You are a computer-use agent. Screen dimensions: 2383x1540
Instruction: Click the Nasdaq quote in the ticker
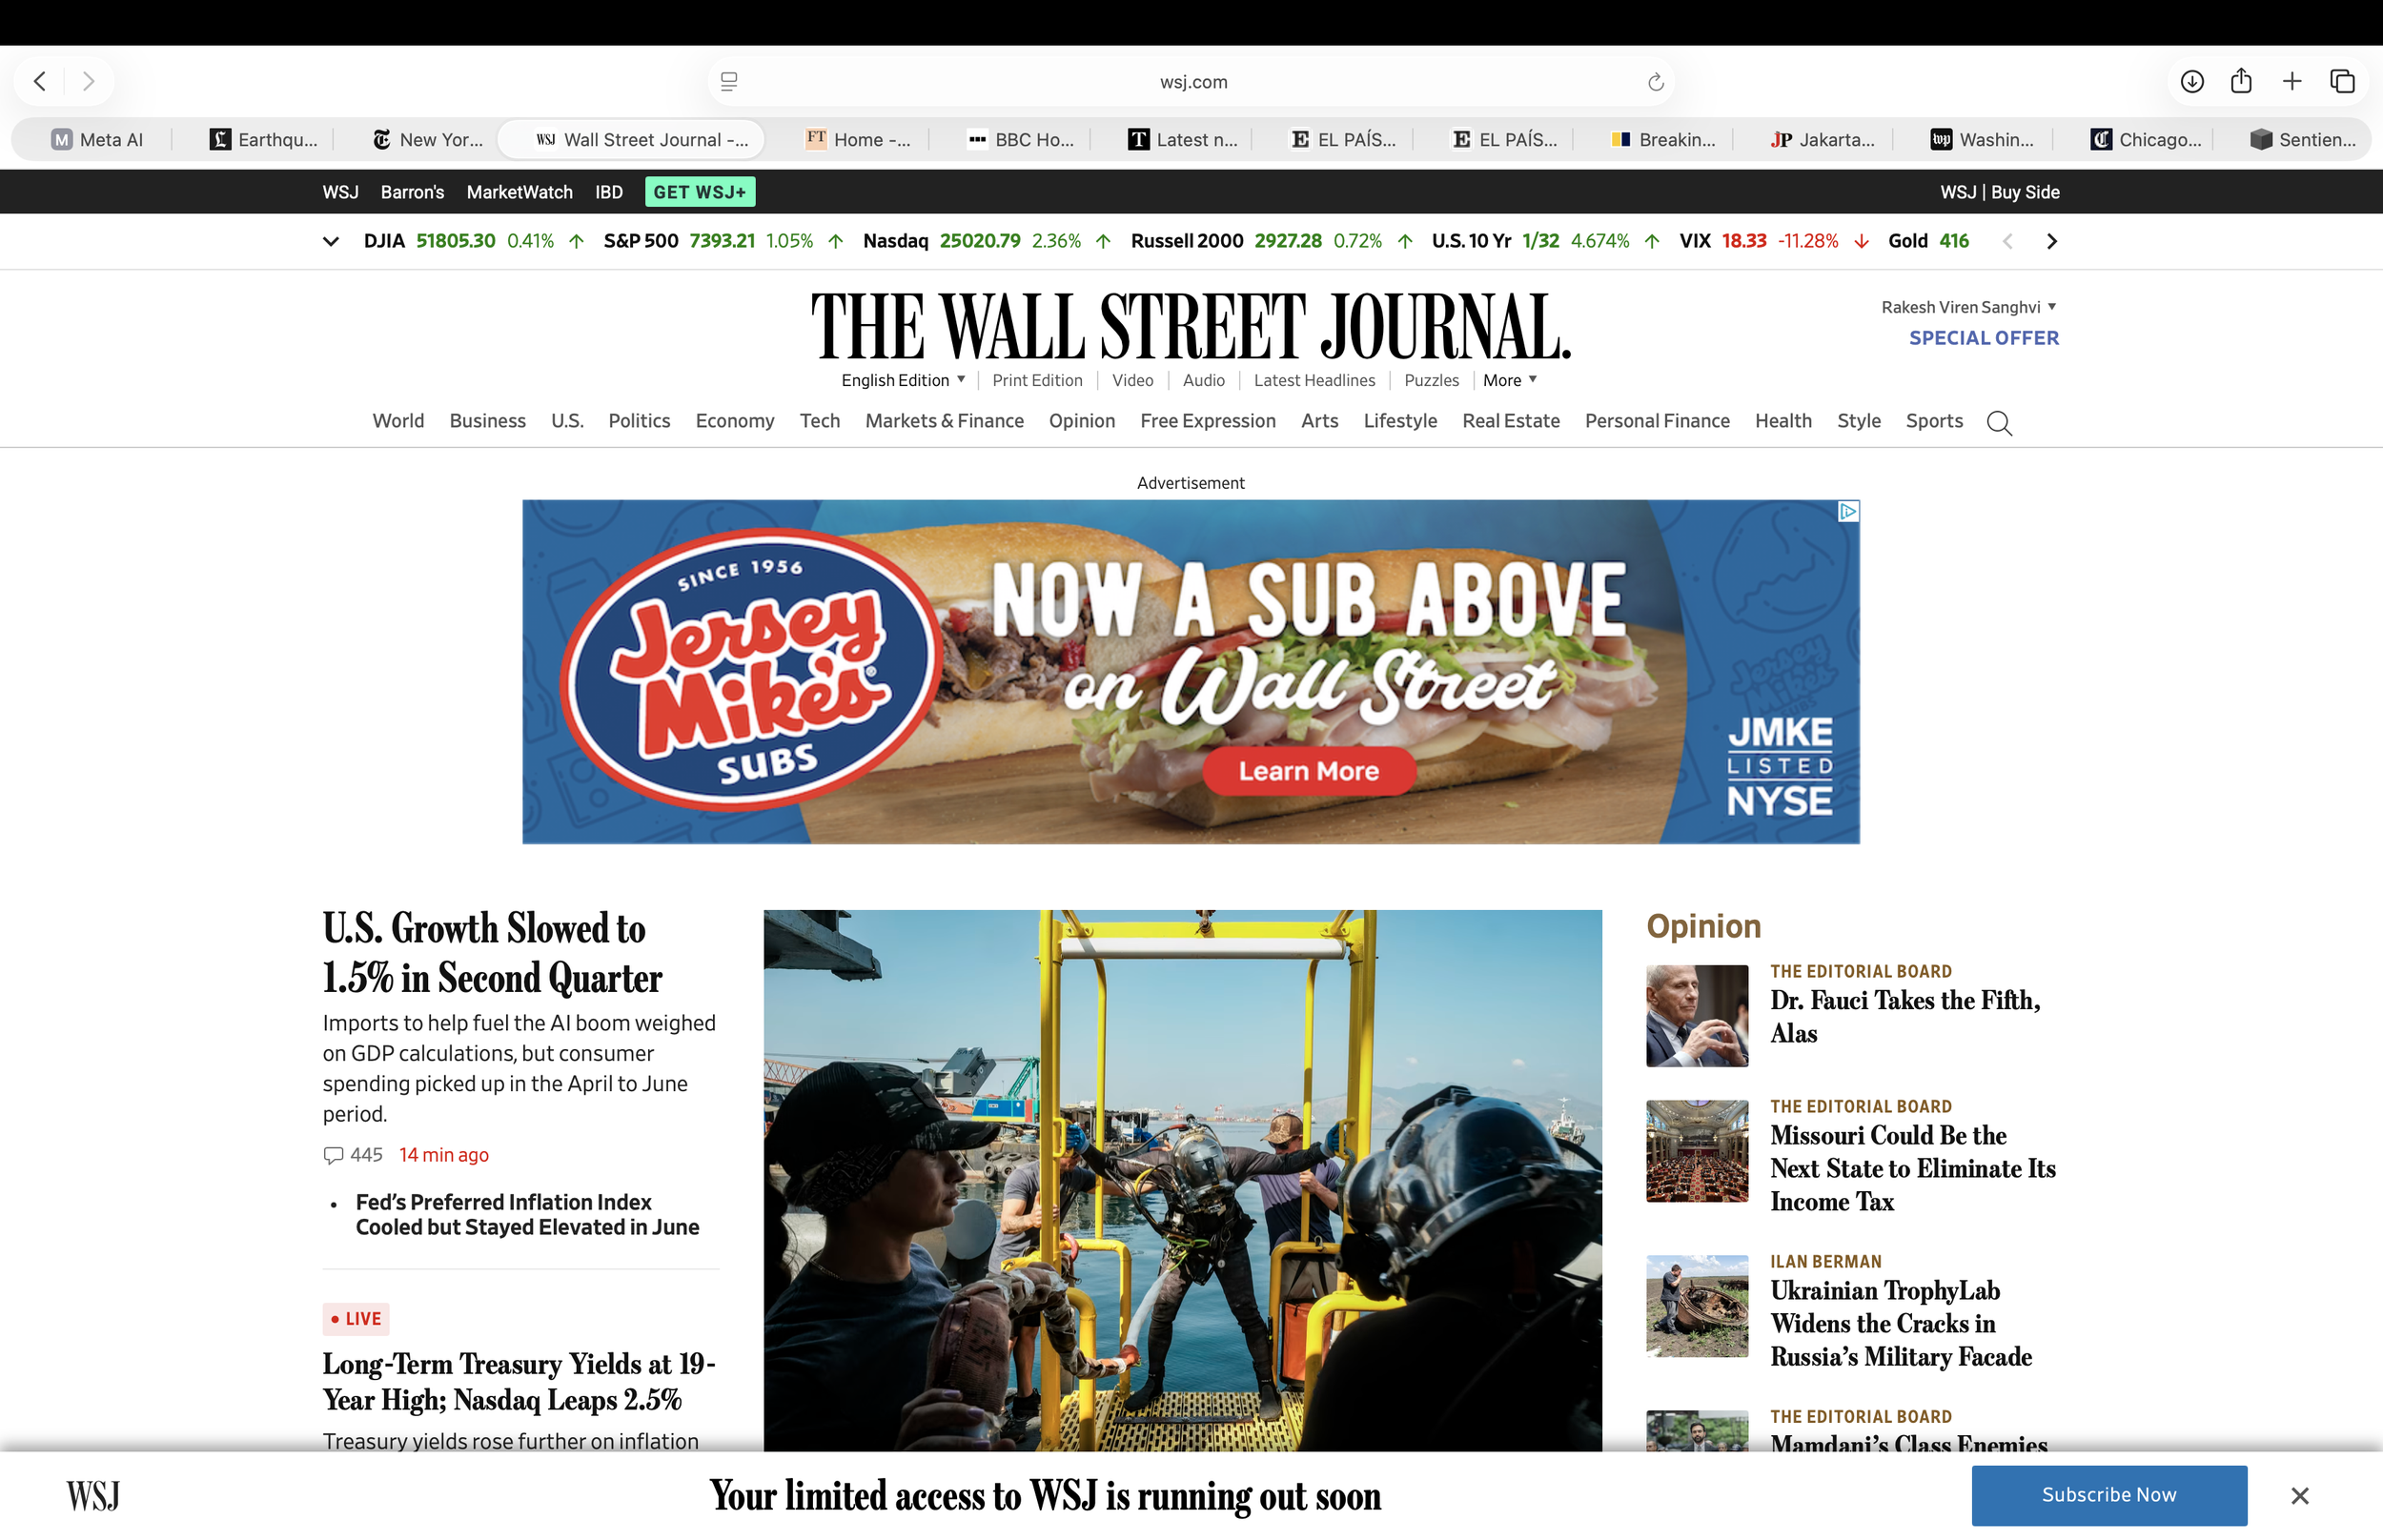987,241
